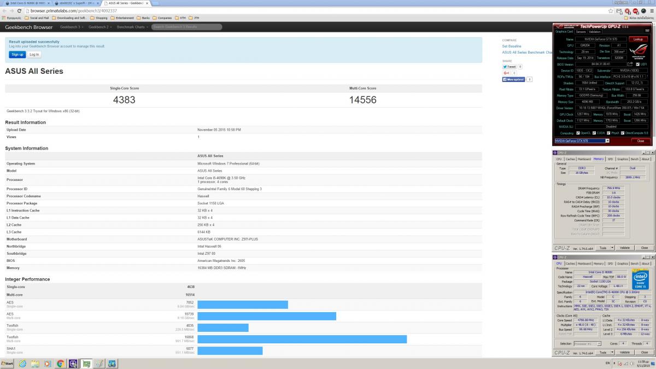656x369 pixels.
Task: Click the Search Geekbench 3 Results field
Action: point(186,27)
